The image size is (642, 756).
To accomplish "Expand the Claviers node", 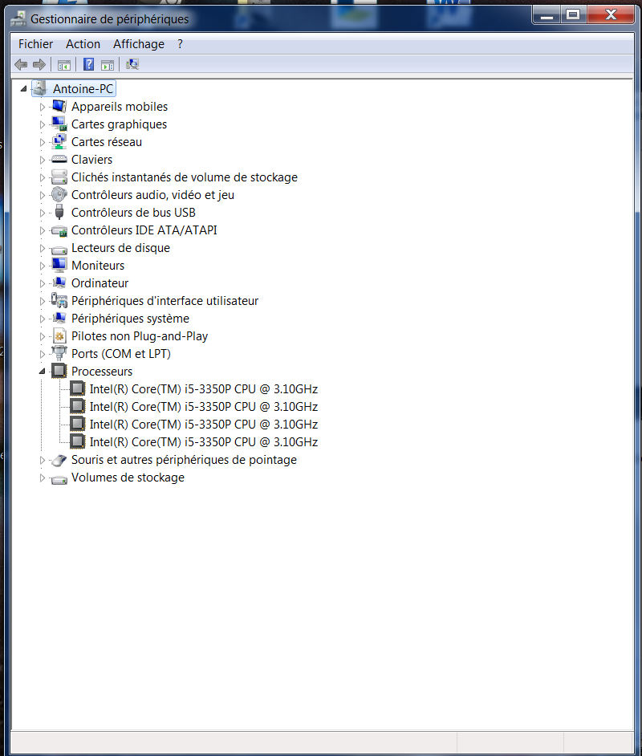I will [x=43, y=160].
